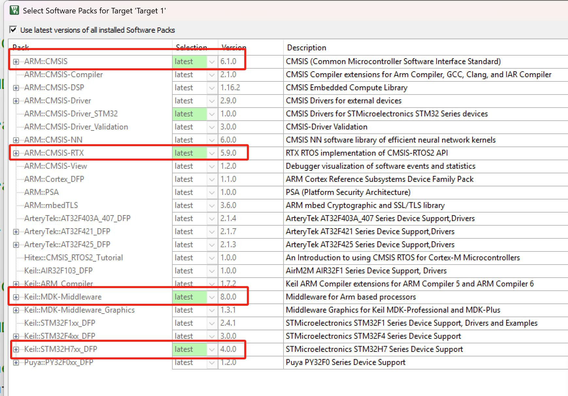Screen dimensions: 568x396
Task: Click version 2.1.4 of AT32F403A_407_DFP
Action: pyautogui.click(x=228, y=218)
